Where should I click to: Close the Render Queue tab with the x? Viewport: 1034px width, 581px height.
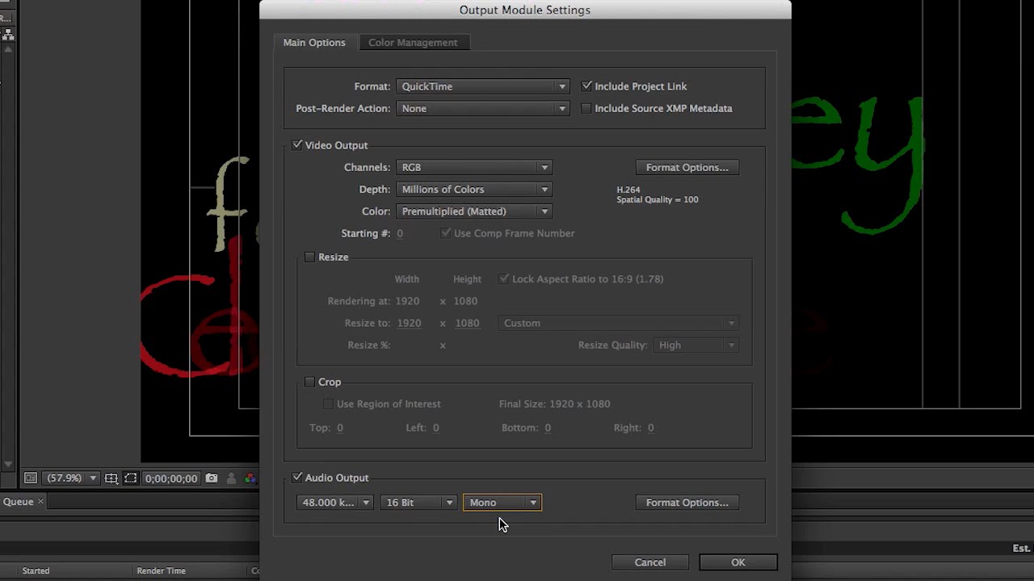coord(40,502)
